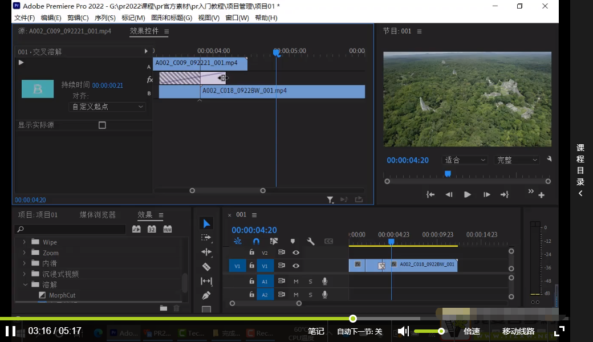Click the new custom bin folder icon
This screenshot has width=593, height=342.
164,308
